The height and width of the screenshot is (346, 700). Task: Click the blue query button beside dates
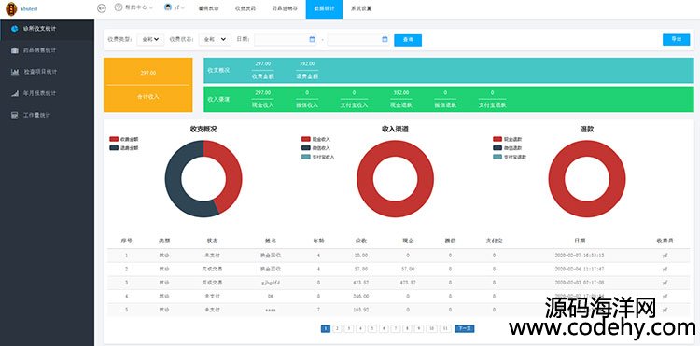click(x=408, y=40)
